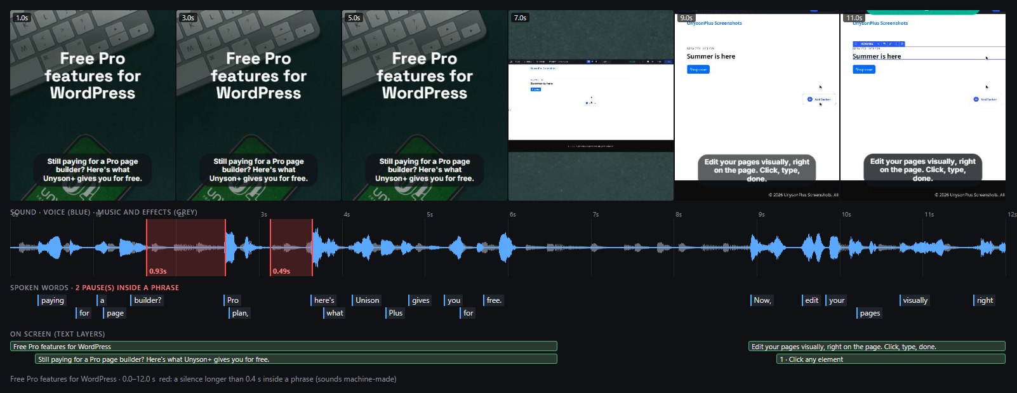Click "Summer is here" heading in 9.0s frame

coord(711,57)
